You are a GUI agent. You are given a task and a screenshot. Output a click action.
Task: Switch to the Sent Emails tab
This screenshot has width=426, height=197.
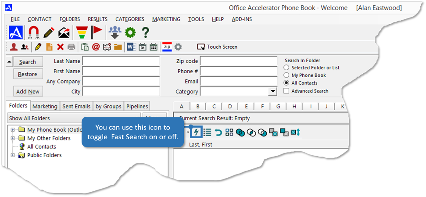76,106
